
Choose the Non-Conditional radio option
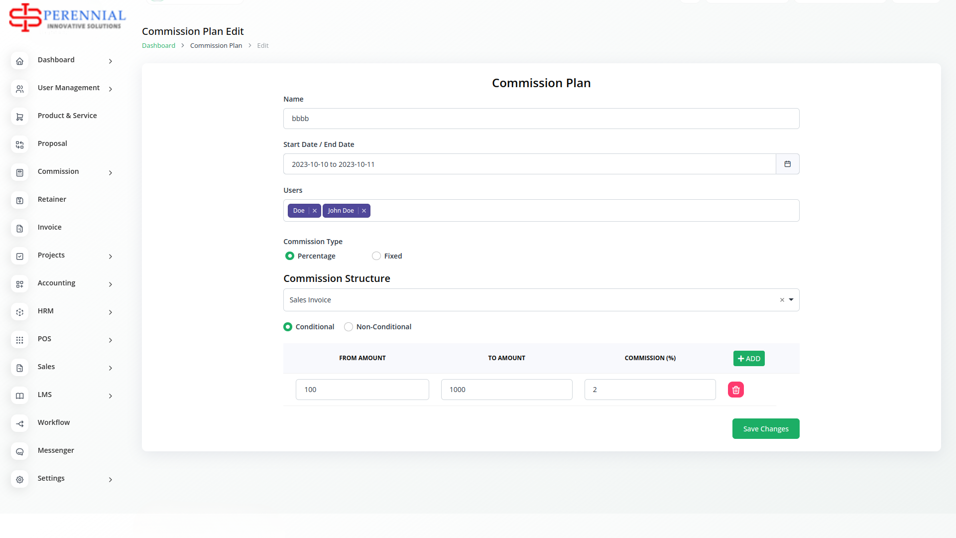[349, 327]
